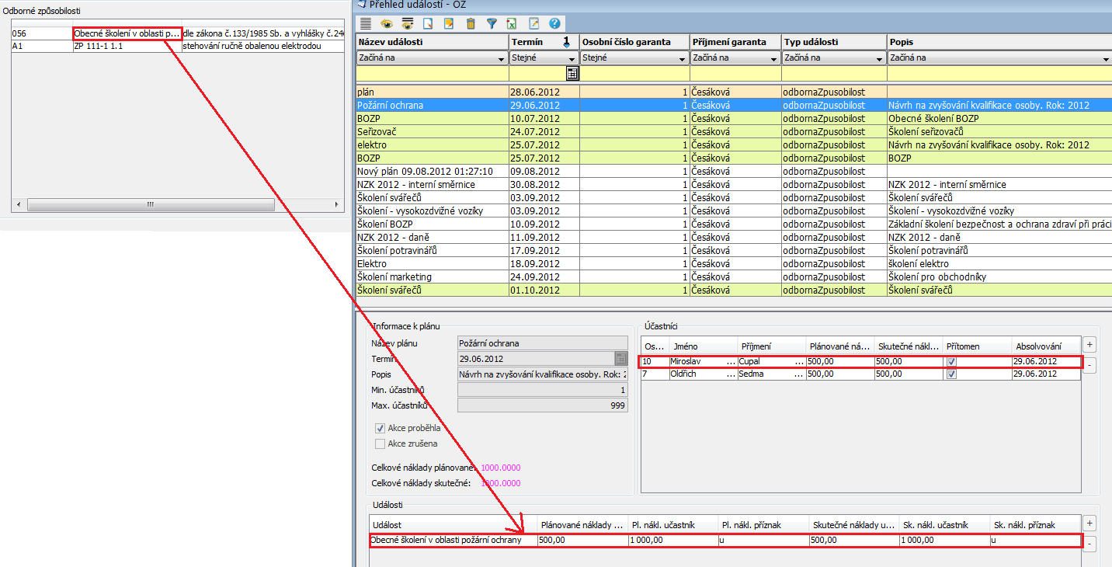Select the Školení marketing event row
1112x567 pixels.
click(432, 277)
